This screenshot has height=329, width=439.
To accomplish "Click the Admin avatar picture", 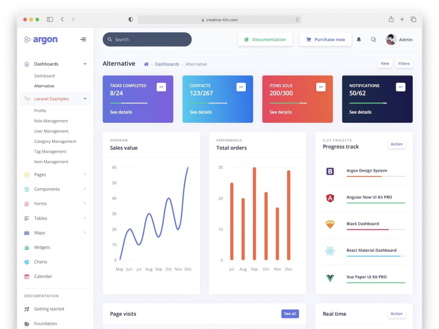I will [391, 39].
